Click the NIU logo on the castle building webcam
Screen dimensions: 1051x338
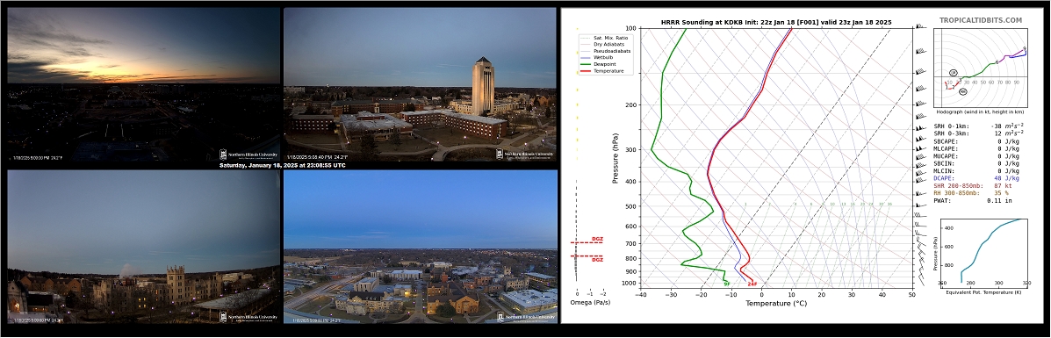248,317
